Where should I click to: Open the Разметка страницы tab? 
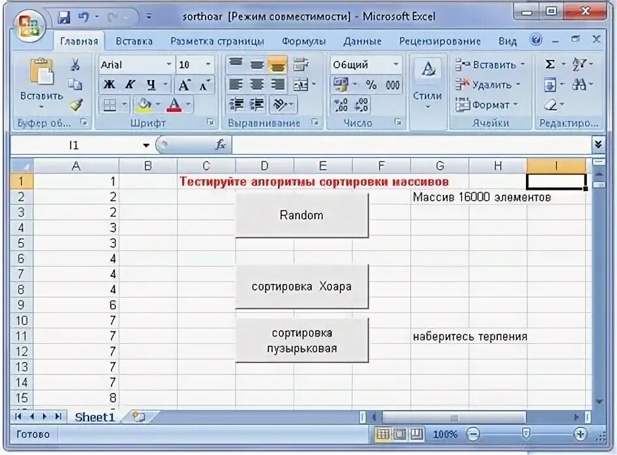(217, 41)
